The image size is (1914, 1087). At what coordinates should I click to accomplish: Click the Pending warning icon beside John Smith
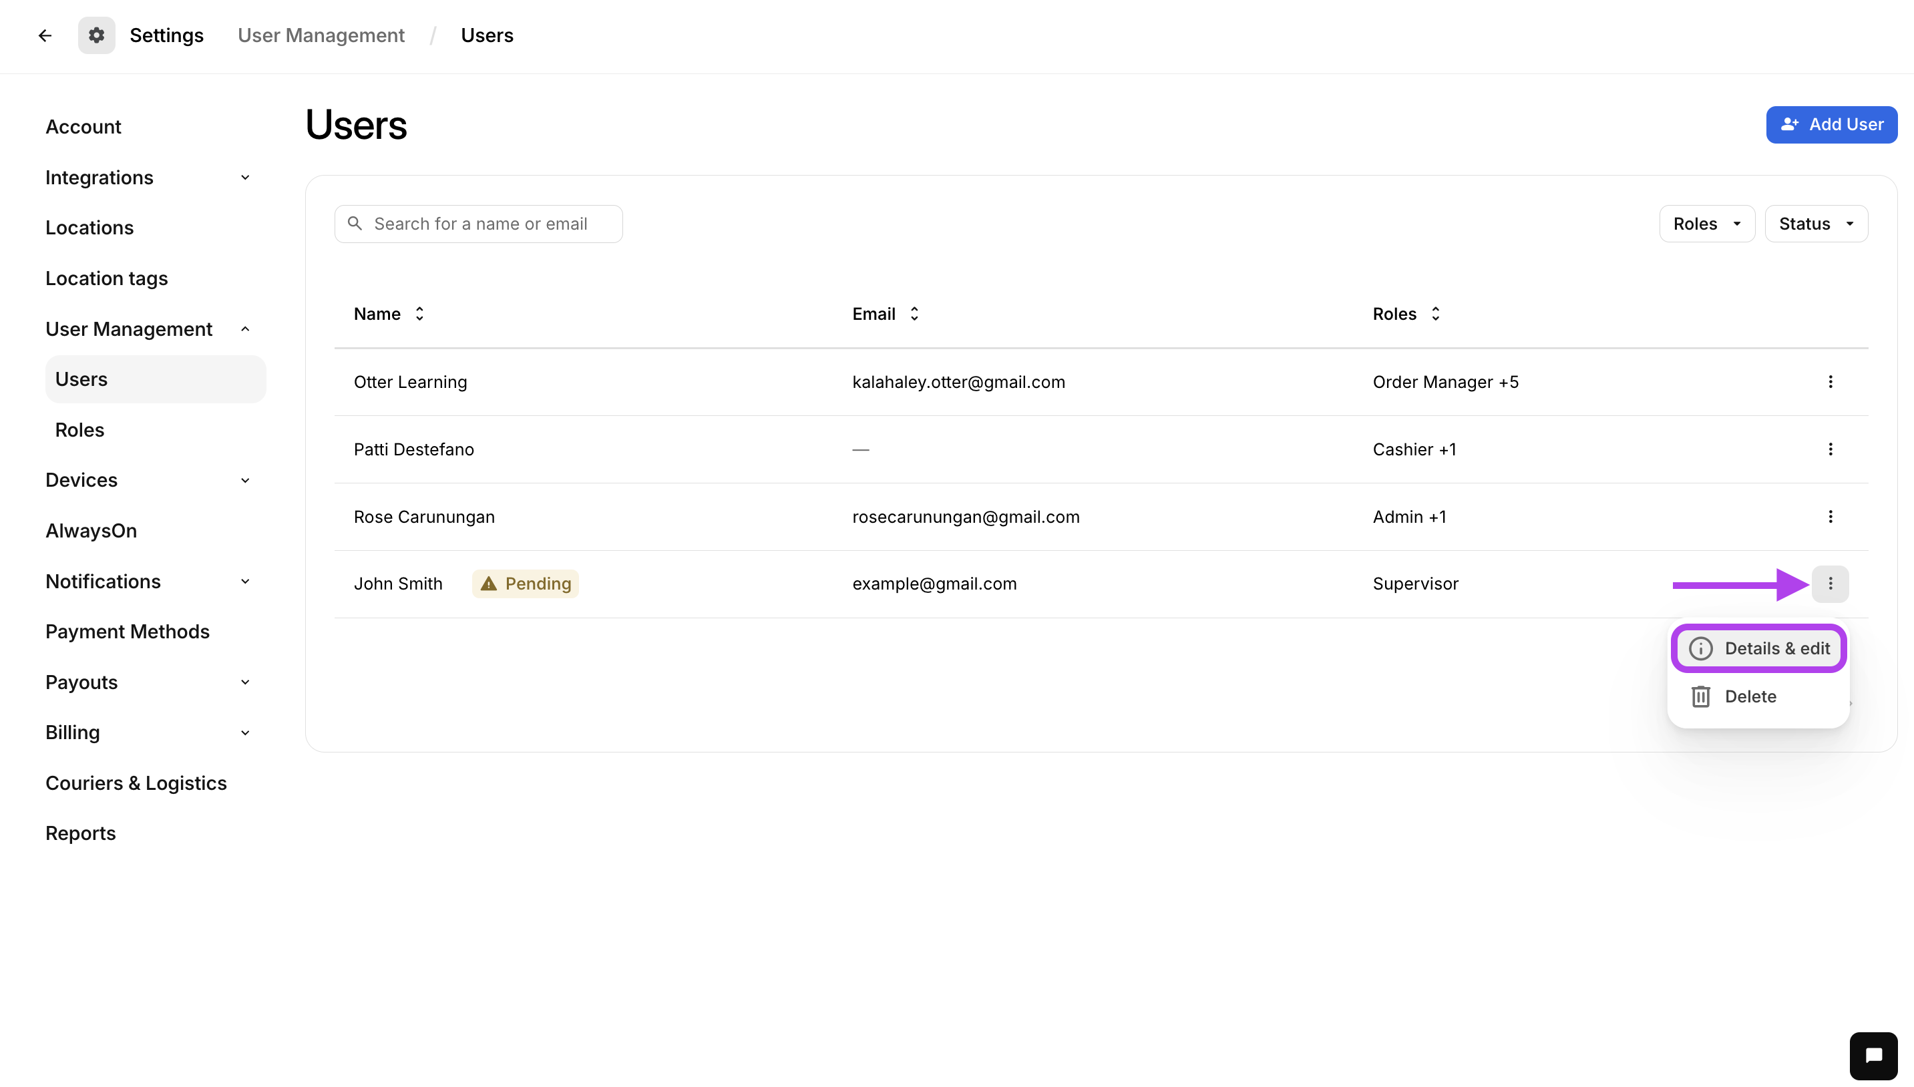pos(489,583)
